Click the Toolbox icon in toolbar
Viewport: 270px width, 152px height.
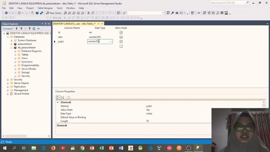coord(177,13)
